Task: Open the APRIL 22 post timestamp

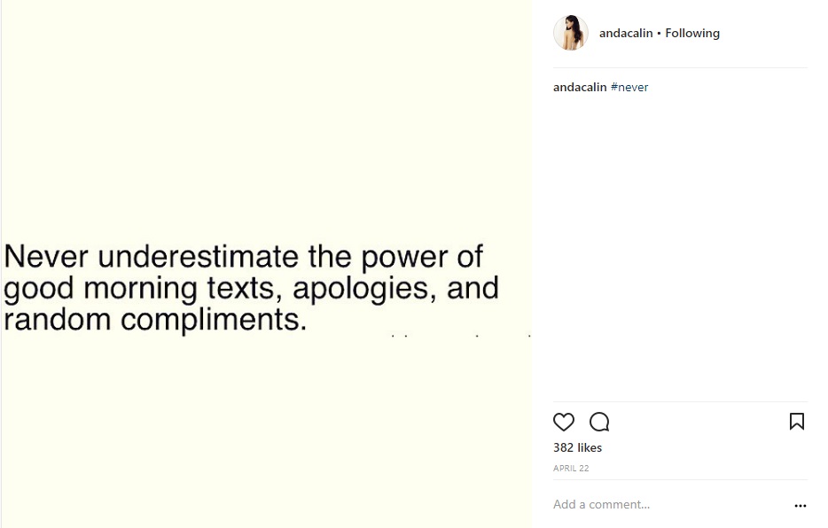Action: [571, 469]
